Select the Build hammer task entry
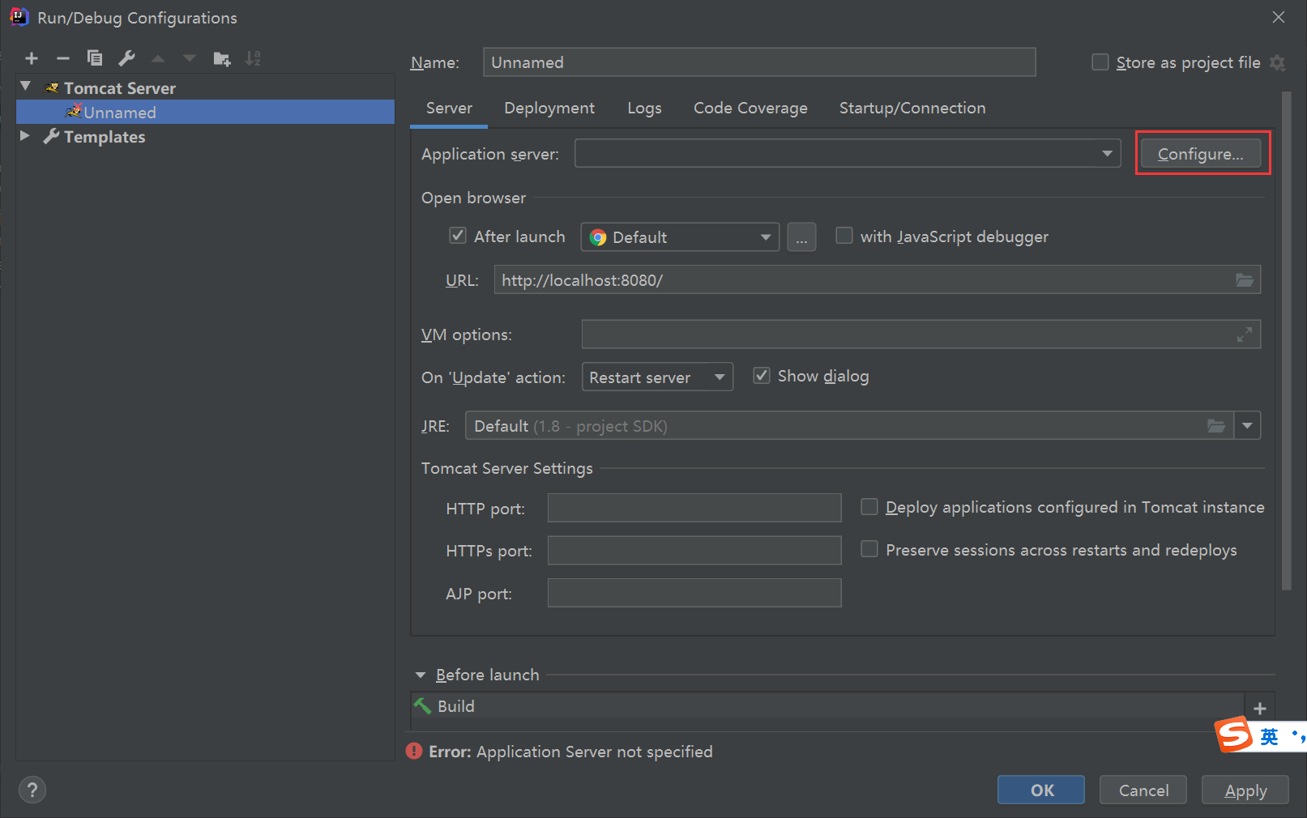The height and width of the screenshot is (818, 1307). 827,706
